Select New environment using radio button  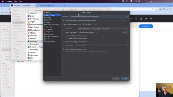[x=64, y=25]
